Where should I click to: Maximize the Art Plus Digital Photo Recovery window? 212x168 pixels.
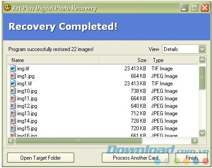coord(194,7)
